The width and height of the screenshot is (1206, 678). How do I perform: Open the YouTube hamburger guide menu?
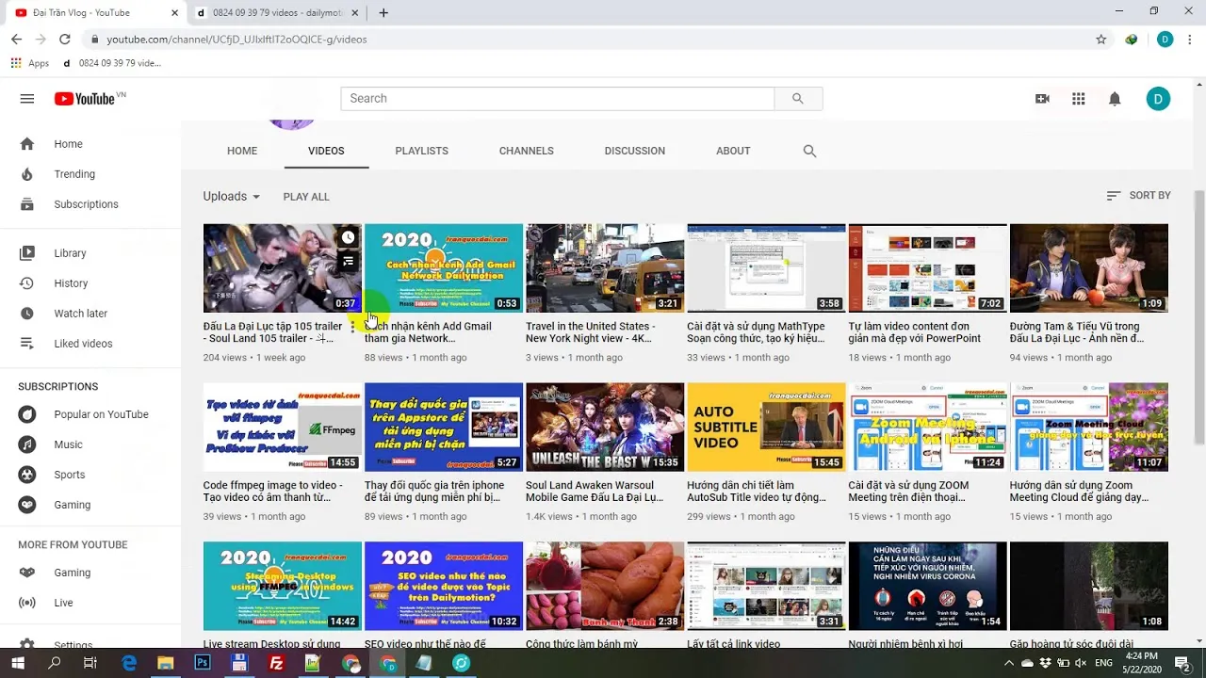[x=27, y=99]
